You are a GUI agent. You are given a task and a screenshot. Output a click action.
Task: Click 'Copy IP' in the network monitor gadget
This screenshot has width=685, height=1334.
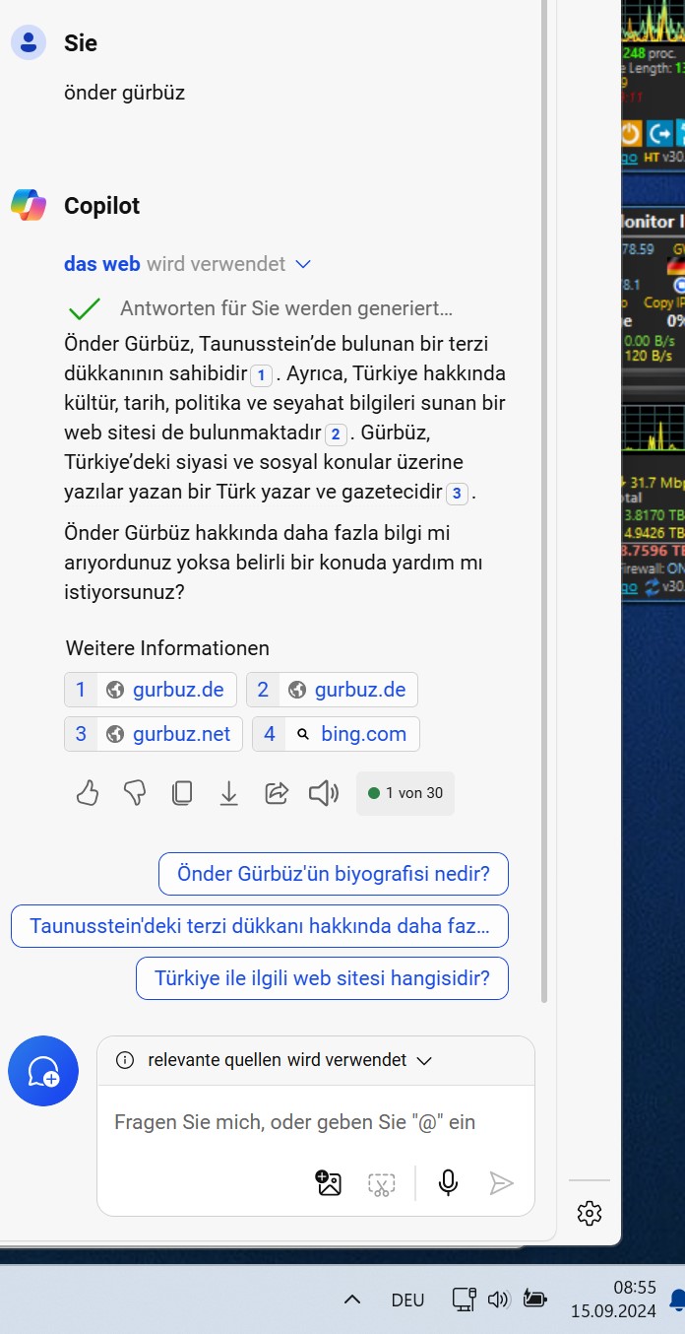click(663, 303)
